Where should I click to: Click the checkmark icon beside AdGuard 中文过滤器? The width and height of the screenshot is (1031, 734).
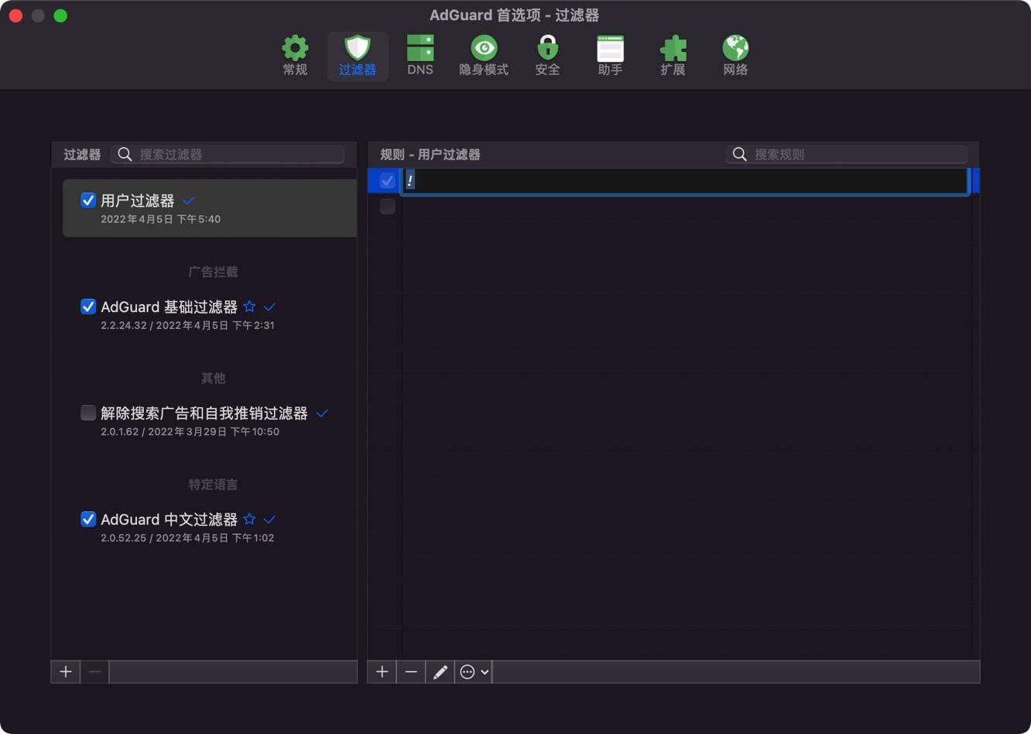coord(269,519)
